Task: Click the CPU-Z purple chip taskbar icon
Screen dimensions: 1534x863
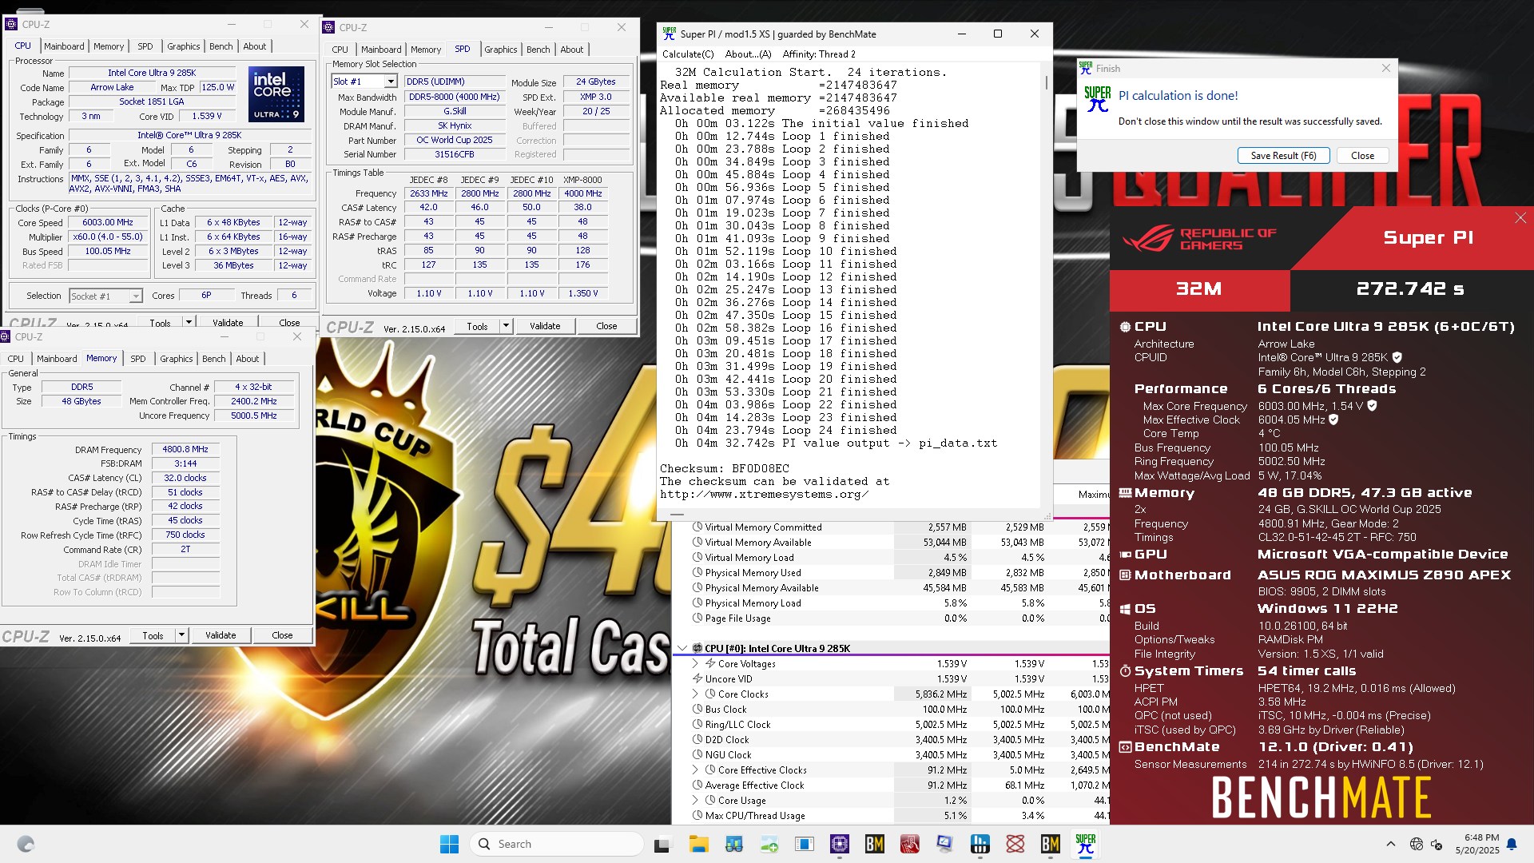Action: [x=840, y=844]
